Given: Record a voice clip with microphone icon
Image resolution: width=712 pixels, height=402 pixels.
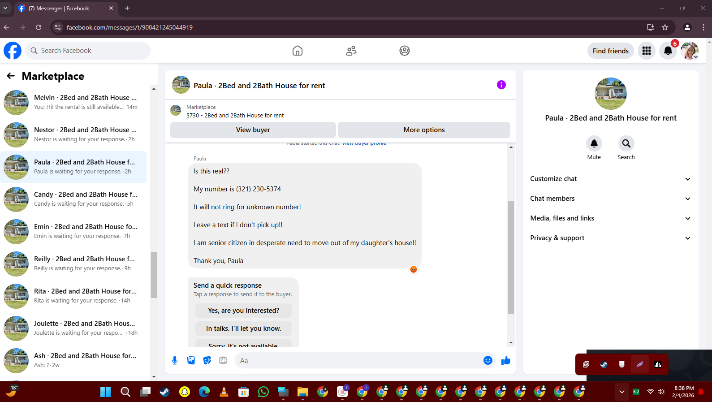Looking at the screenshot, I should tap(175, 360).
